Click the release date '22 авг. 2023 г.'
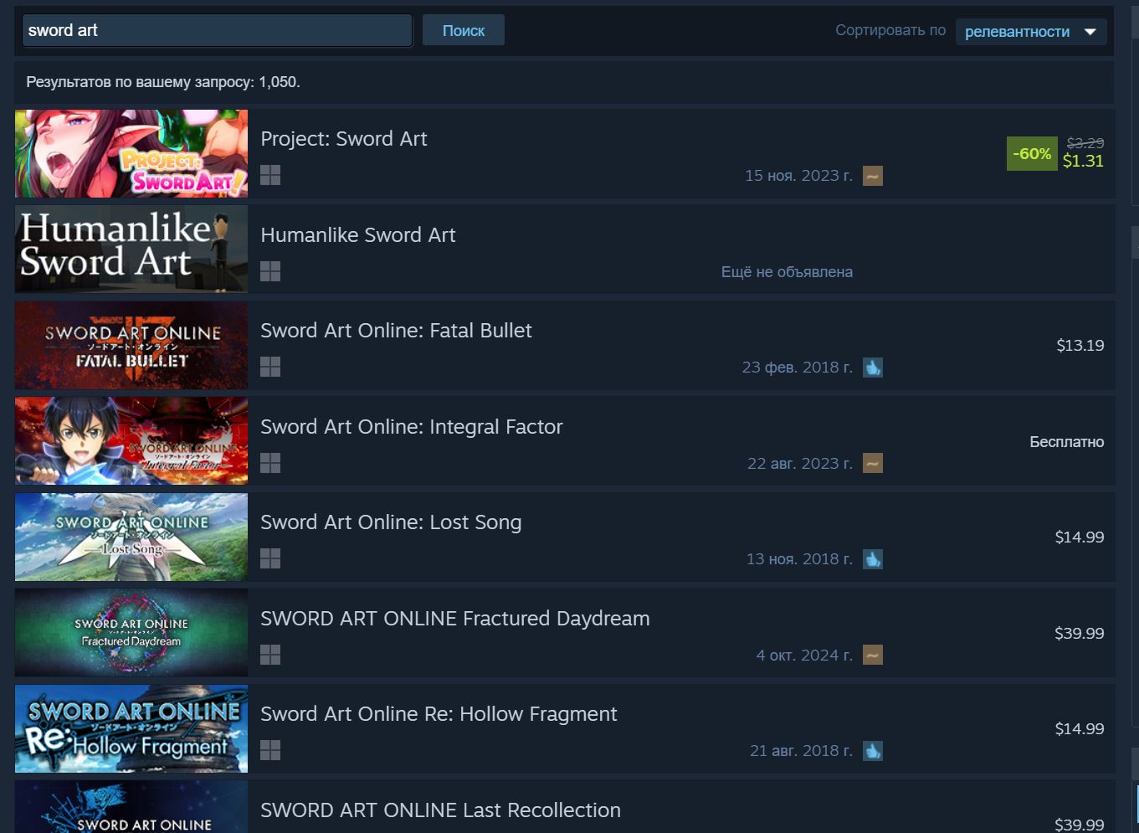Viewport: 1139px width, 833px height. click(x=800, y=464)
